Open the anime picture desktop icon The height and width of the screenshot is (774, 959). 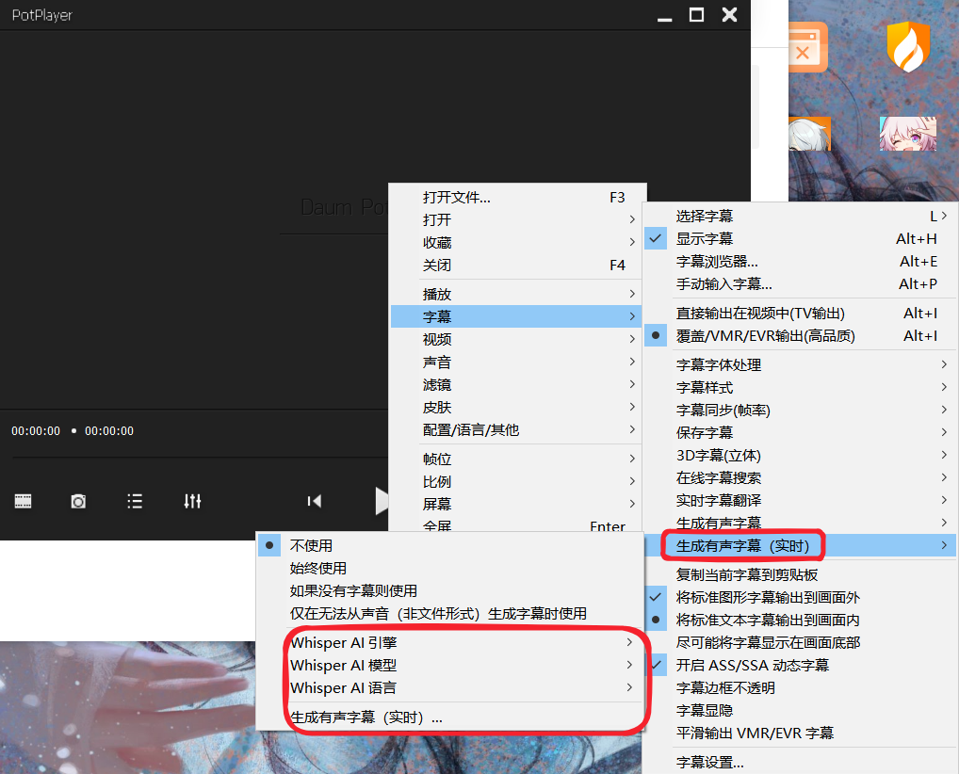pyautogui.click(x=907, y=132)
